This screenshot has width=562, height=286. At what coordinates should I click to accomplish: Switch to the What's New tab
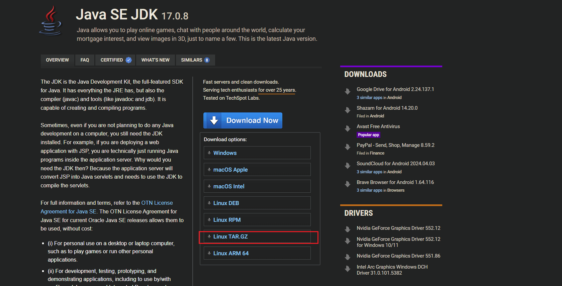click(156, 60)
